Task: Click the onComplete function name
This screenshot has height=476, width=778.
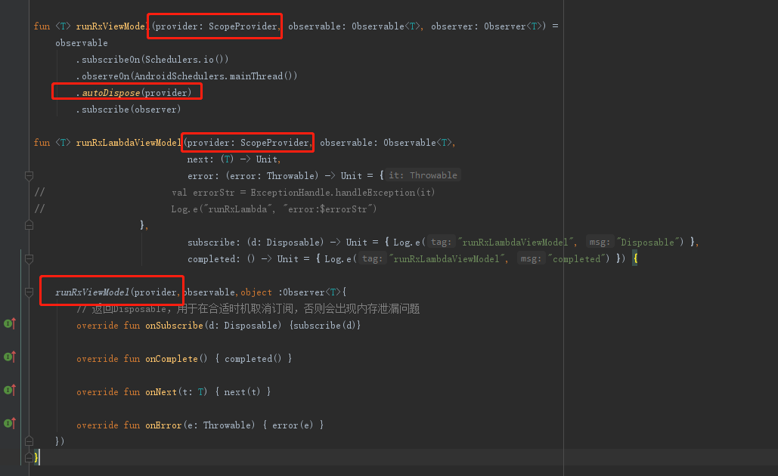Action: 171,358
